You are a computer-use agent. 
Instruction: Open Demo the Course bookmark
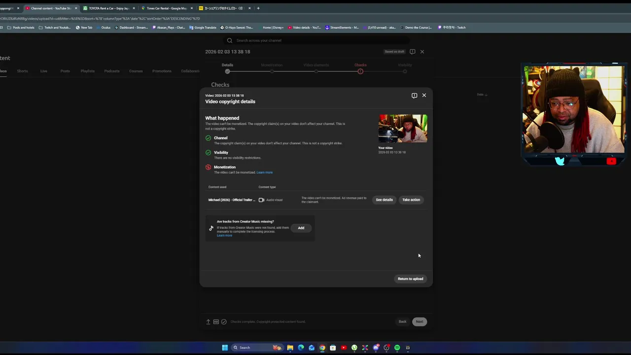coord(415,28)
